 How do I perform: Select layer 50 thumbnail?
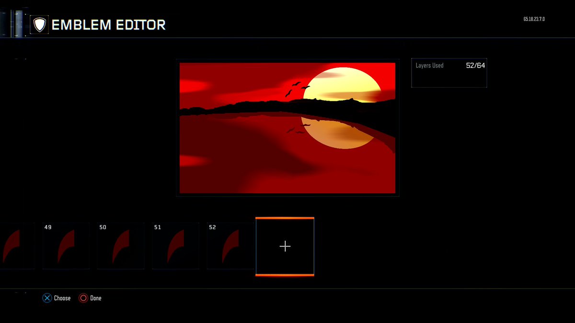tap(121, 246)
